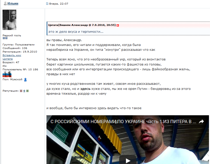The height and width of the screenshot is (164, 210).
Task: Open the reputation score 6 link
Action: coord(24,91)
